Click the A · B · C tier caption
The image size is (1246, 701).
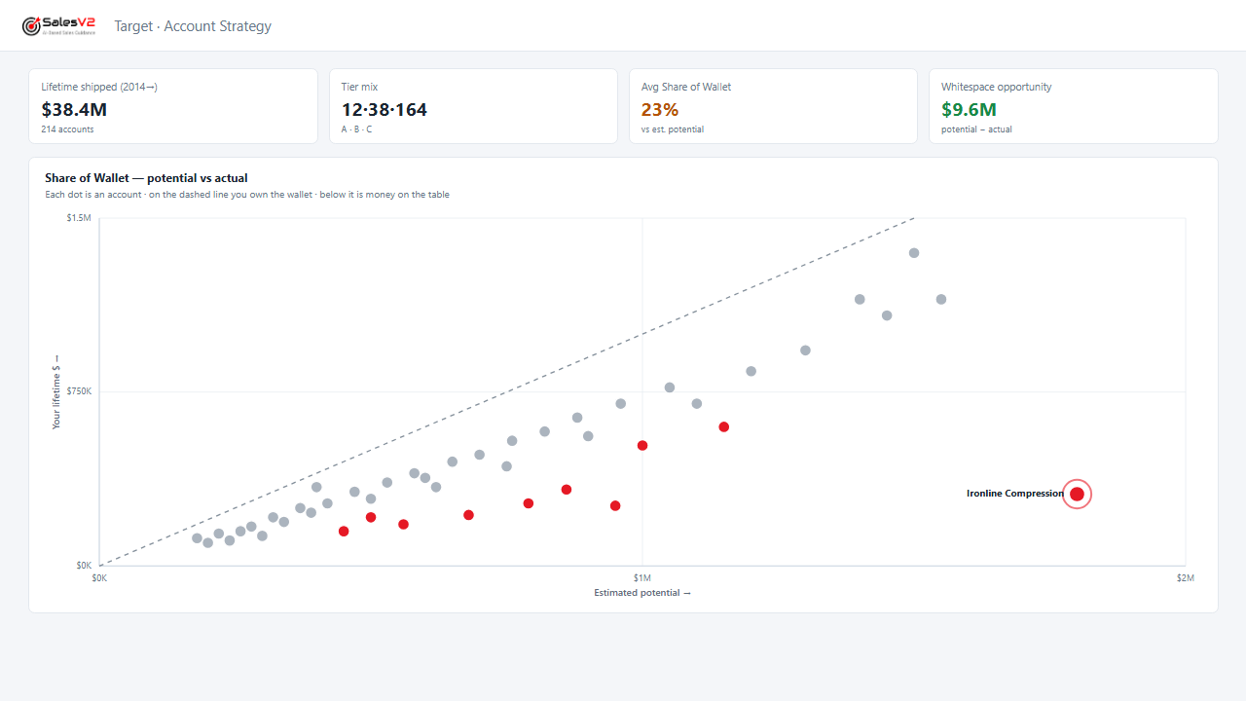pyautogui.click(x=356, y=129)
